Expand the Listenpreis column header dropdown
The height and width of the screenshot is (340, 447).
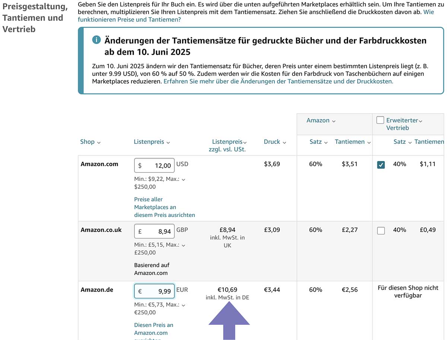tap(168, 142)
